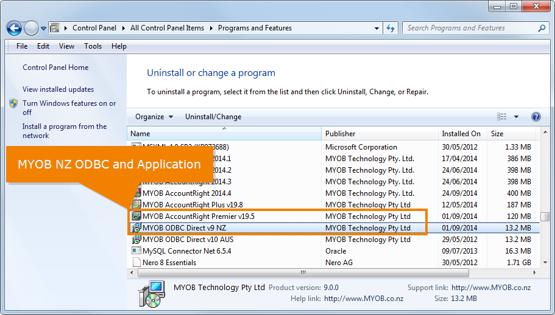Click horizontal scrollbar right arrow

(534, 272)
